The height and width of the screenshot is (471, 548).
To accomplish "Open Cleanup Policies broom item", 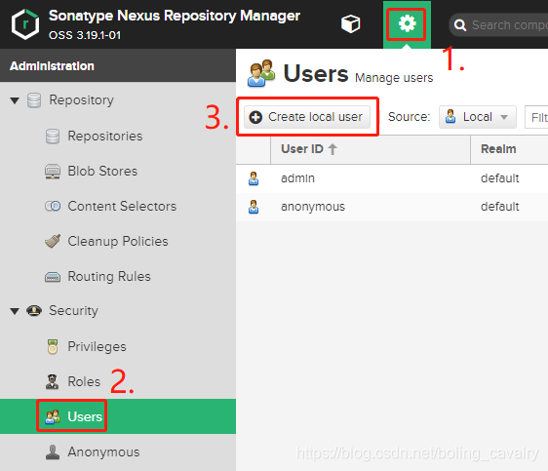I will 118,242.
